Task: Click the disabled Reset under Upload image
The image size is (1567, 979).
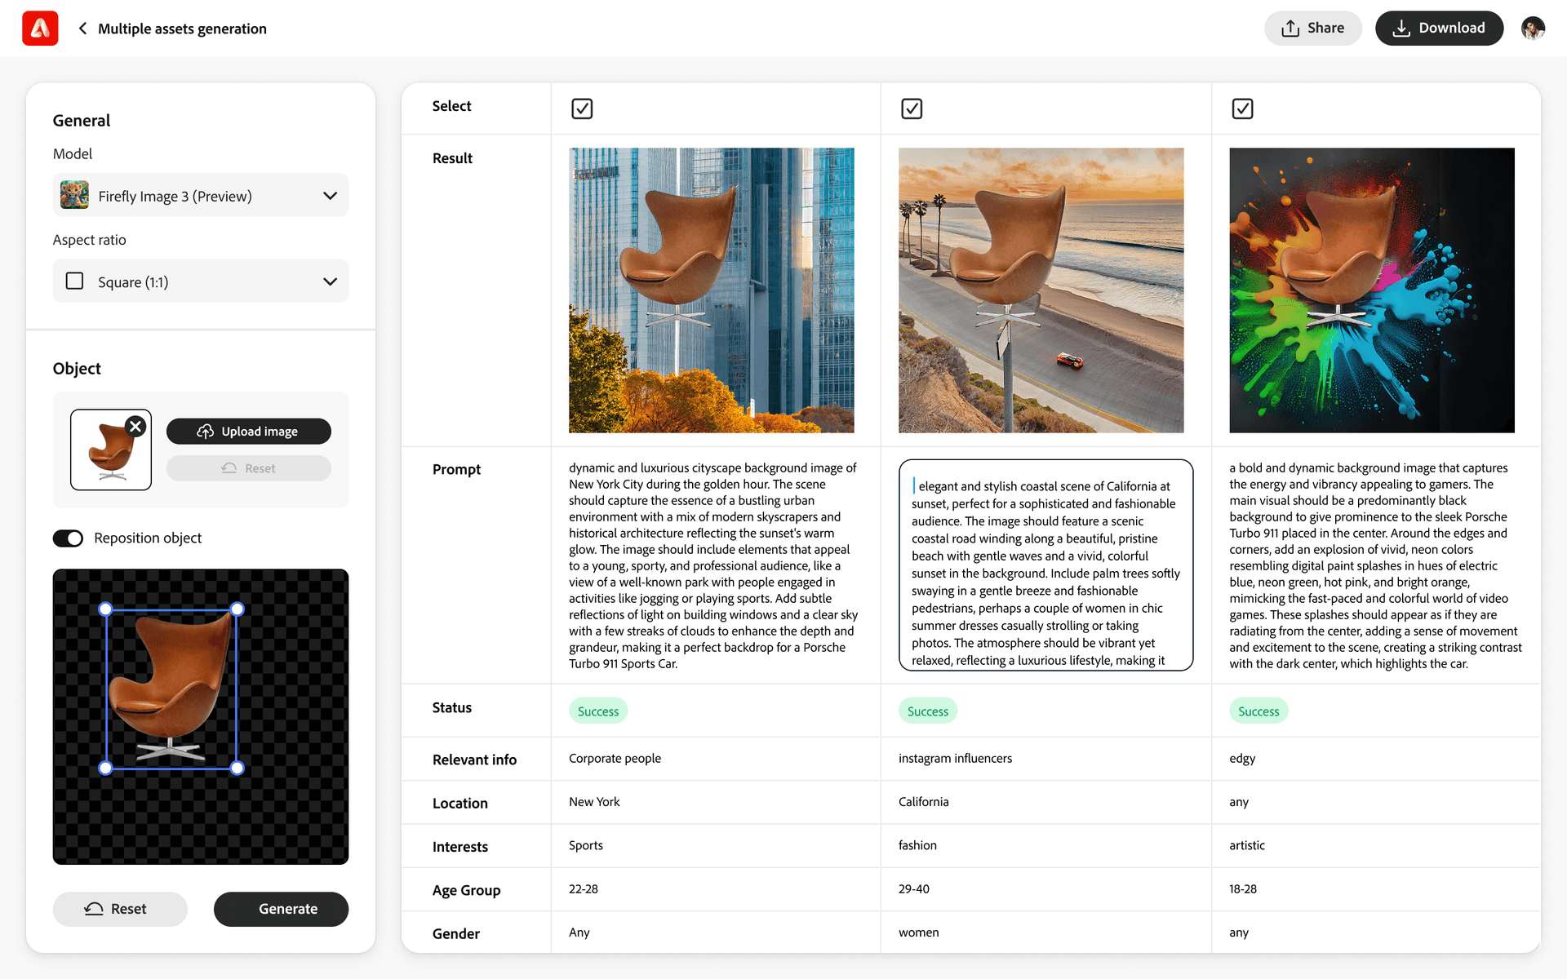Action: (x=249, y=468)
